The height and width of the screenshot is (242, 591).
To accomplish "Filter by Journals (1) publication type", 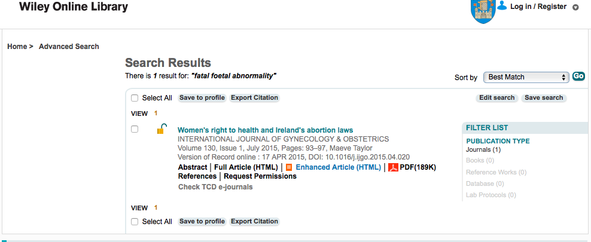I will coord(483,150).
